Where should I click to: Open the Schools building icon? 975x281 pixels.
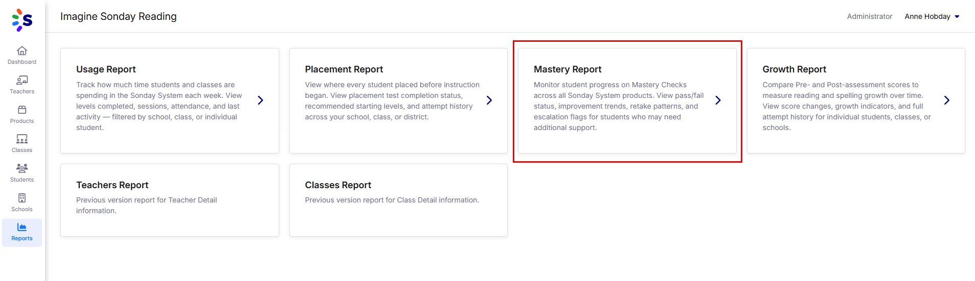coord(22,198)
